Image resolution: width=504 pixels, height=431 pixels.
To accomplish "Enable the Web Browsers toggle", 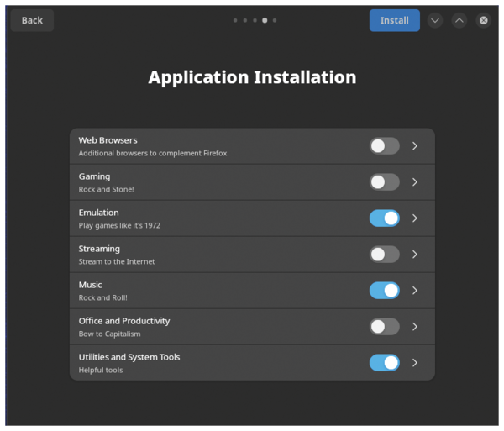I will point(385,146).
